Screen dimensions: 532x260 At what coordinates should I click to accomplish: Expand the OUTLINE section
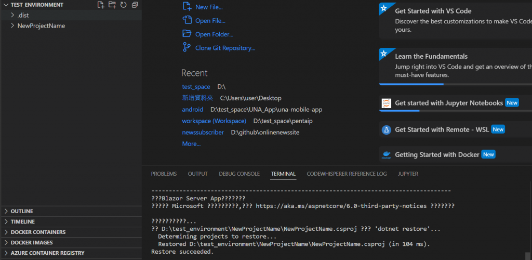click(x=6, y=211)
